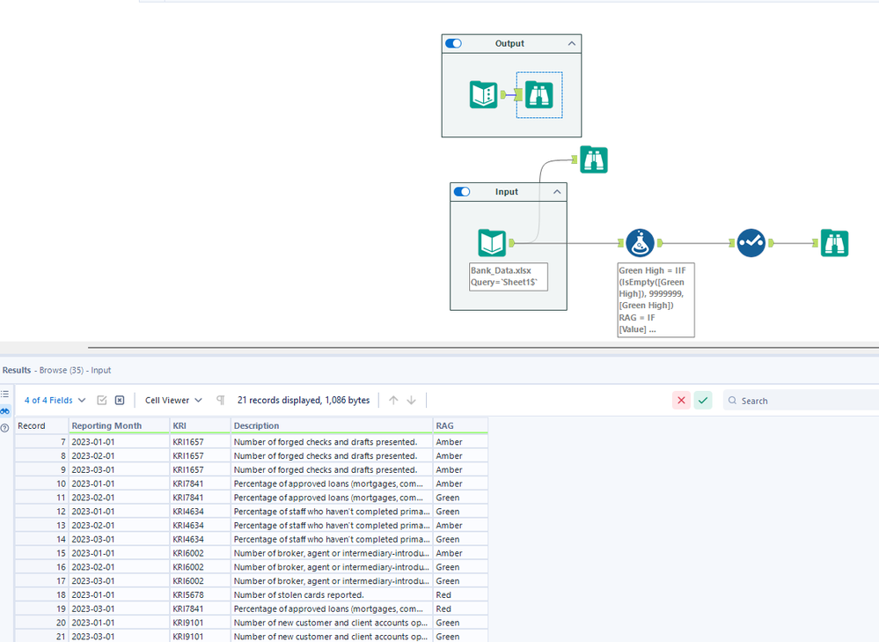This screenshot has height=642, width=879.
Task: Click Reporting Month cell of record 8
Action: click(x=119, y=455)
